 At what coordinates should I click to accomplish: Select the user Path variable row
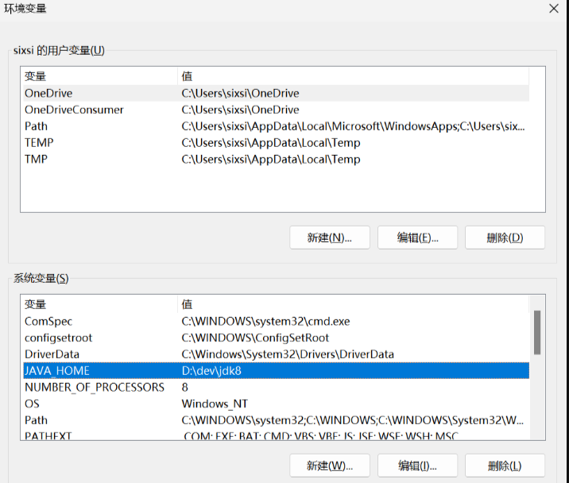pyautogui.click(x=36, y=126)
